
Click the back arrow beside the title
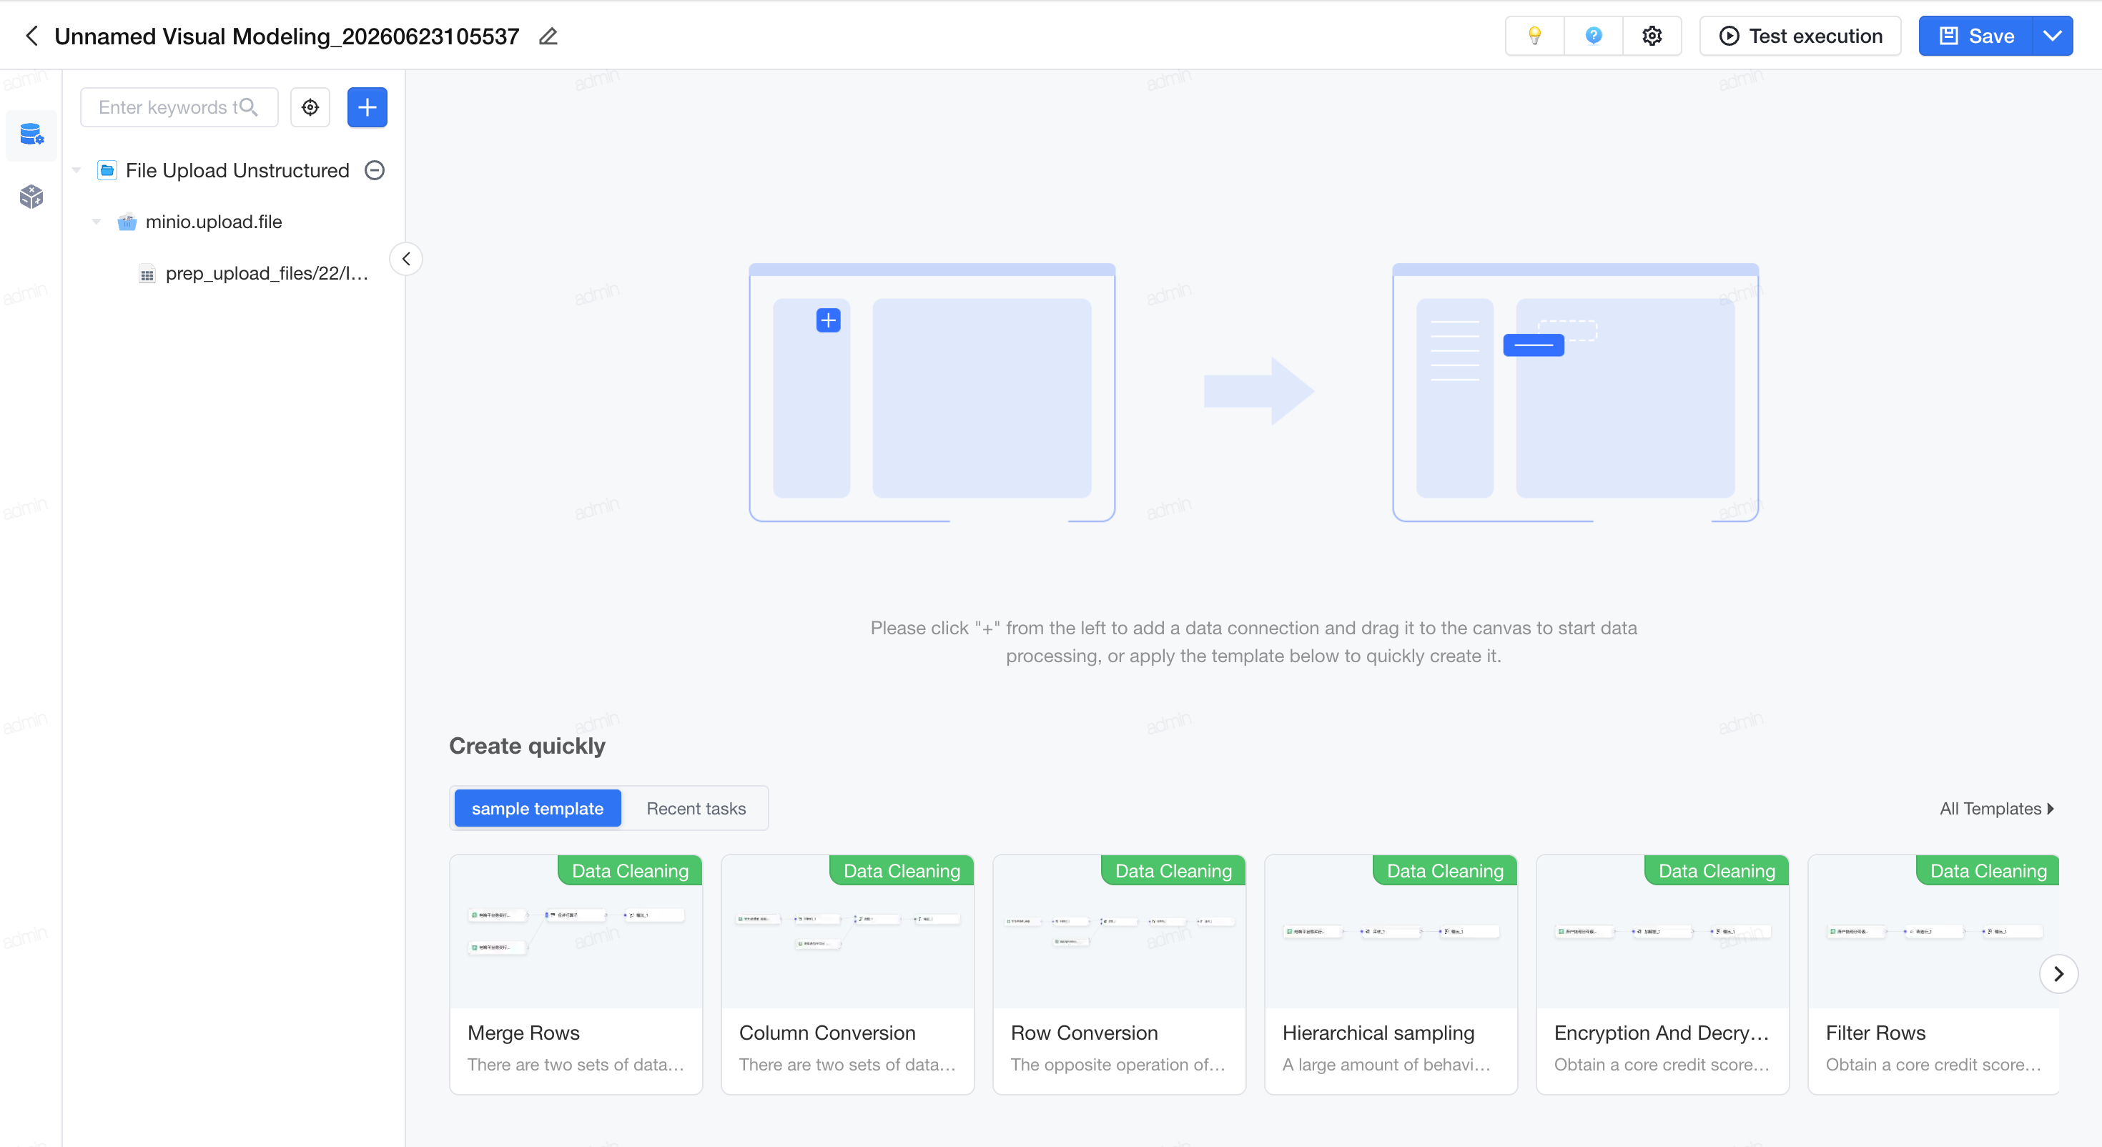point(32,36)
